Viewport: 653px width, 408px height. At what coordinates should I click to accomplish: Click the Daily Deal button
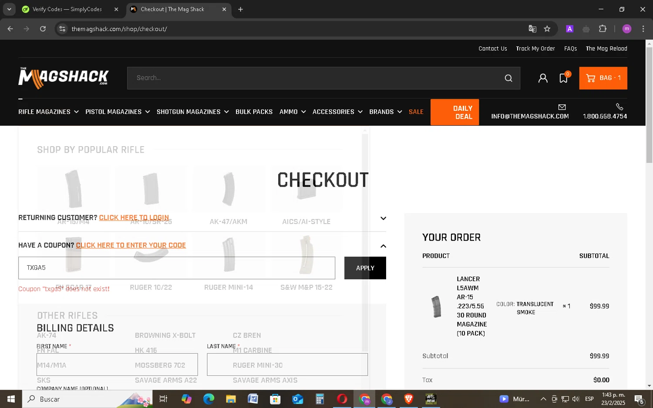click(454, 112)
